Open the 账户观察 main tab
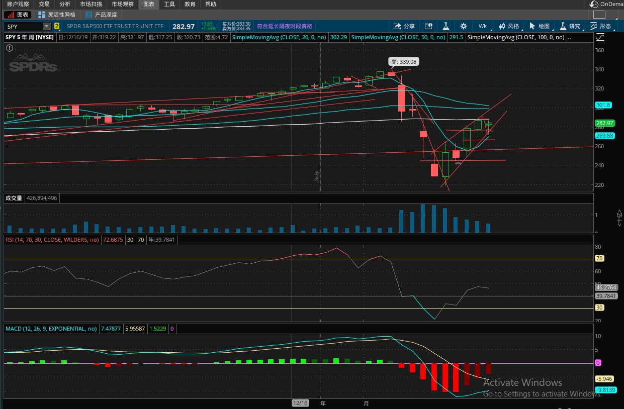The height and width of the screenshot is (409, 624). click(x=18, y=4)
